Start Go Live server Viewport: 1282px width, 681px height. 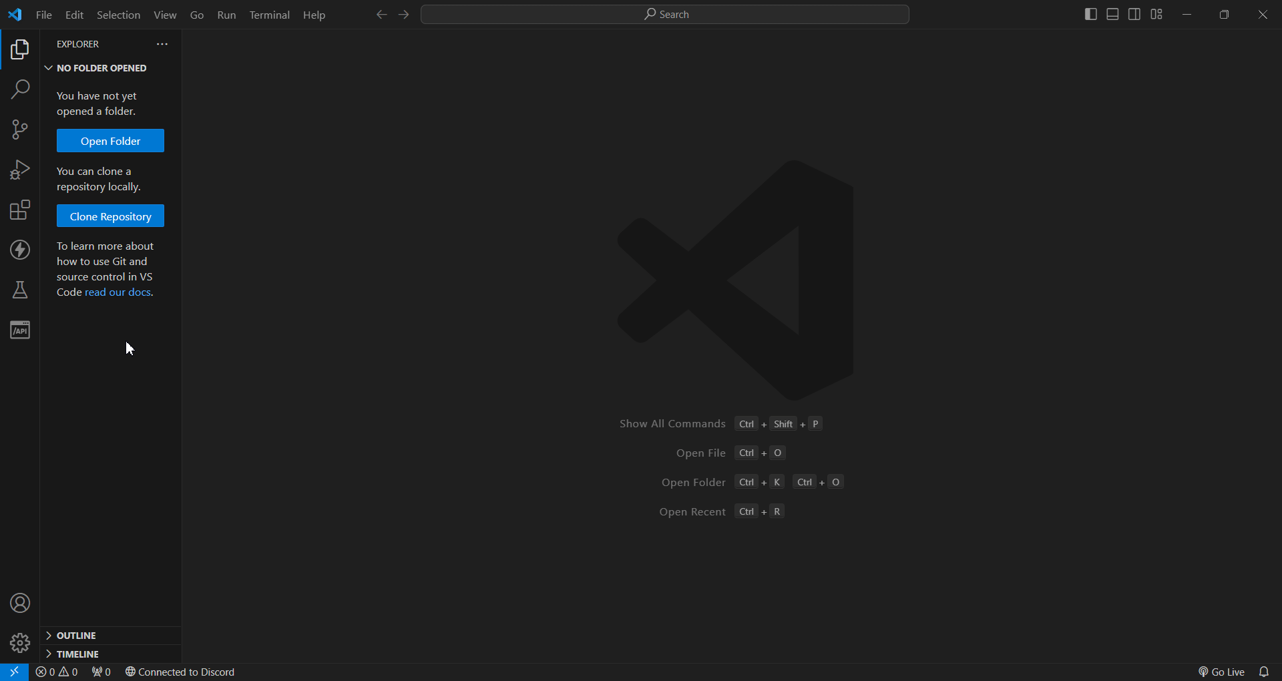pos(1221,672)
